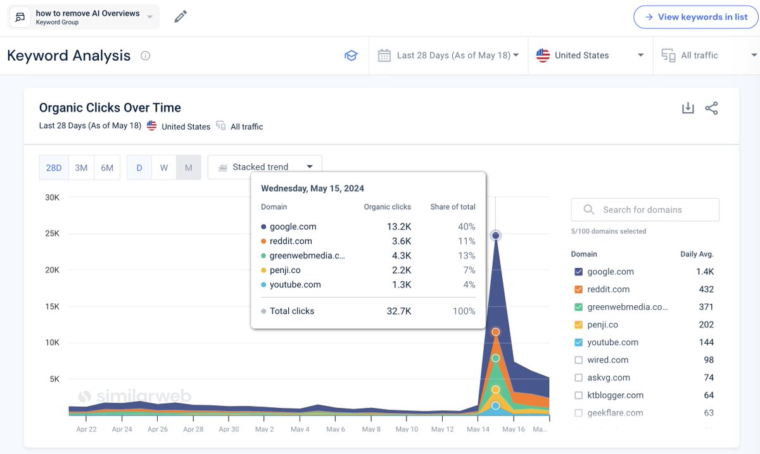Click the google.com data point on chart peak
Screen dimensions: 760x454
coord(496,236)
